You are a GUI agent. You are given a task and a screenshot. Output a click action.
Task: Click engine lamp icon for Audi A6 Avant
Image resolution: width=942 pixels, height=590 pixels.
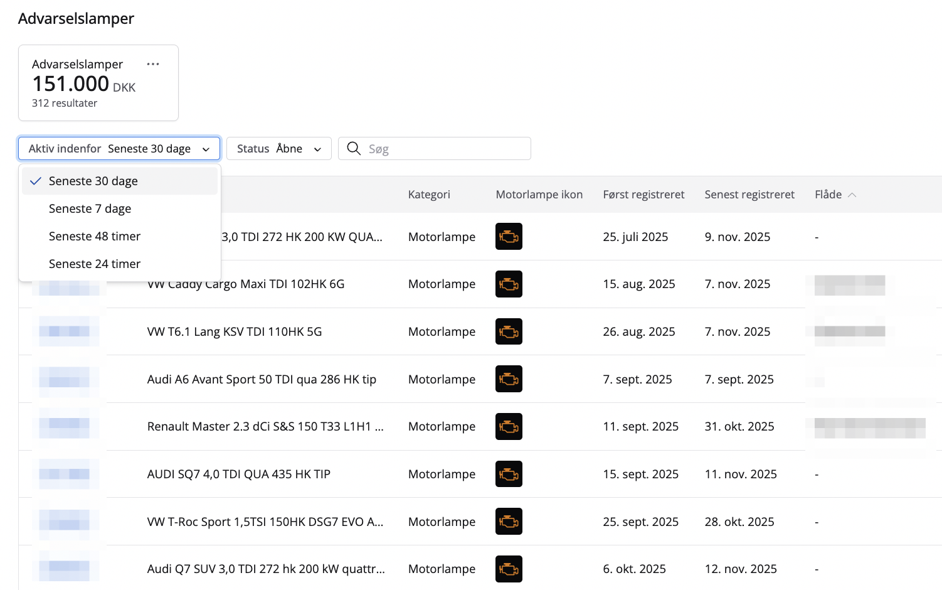[509, 379]
